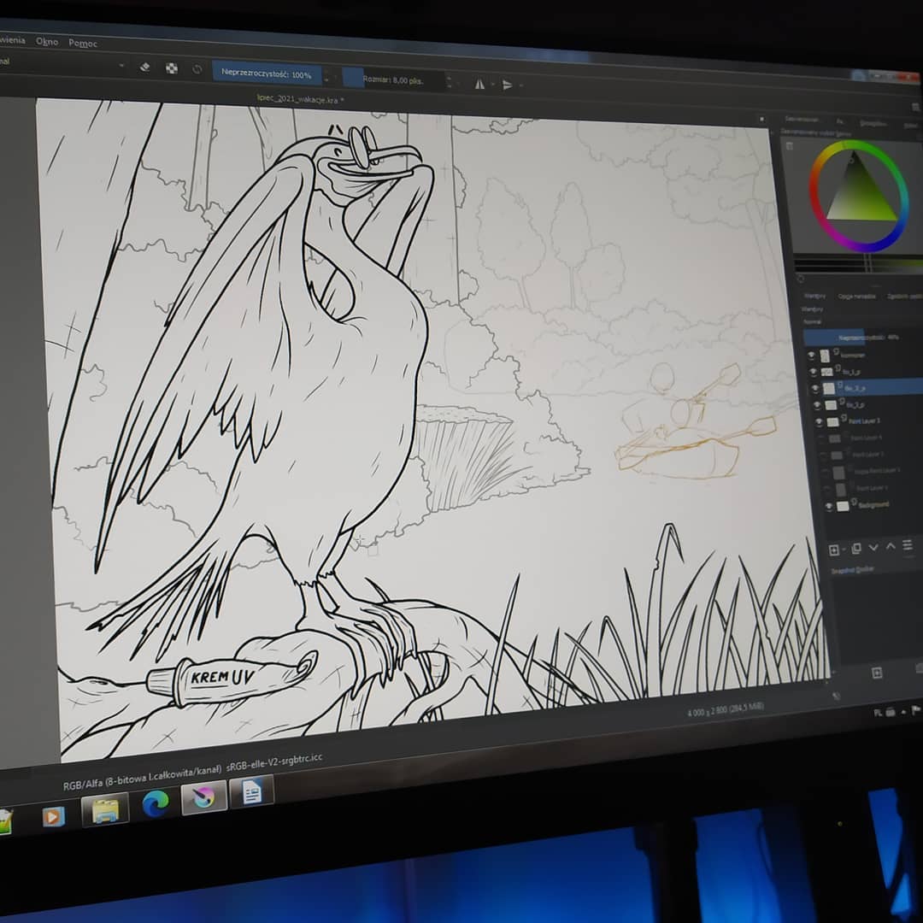Viewport: 923px width, 923px height.
Task: Click the duplicate layer icon
Action: [x=855, y=548]
